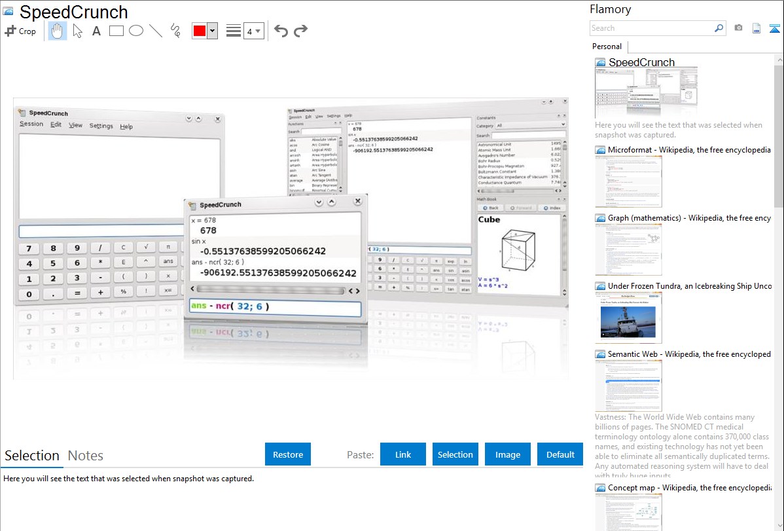
Task: Click the icon beside Graph (mathematics) title
Action: click(600, 218)
